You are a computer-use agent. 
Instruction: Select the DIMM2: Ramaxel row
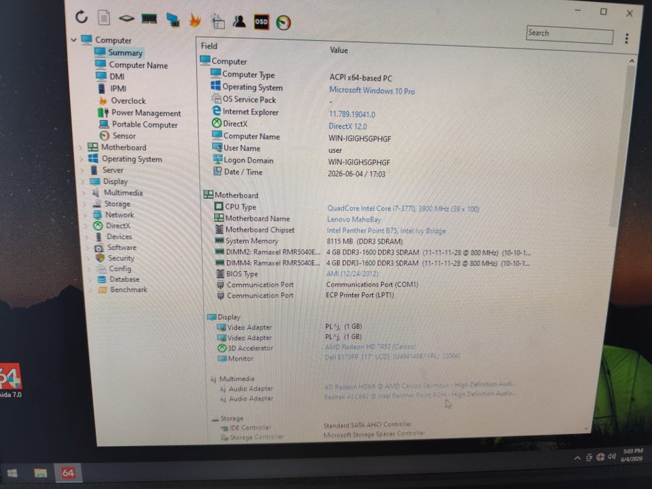(372, 252)
